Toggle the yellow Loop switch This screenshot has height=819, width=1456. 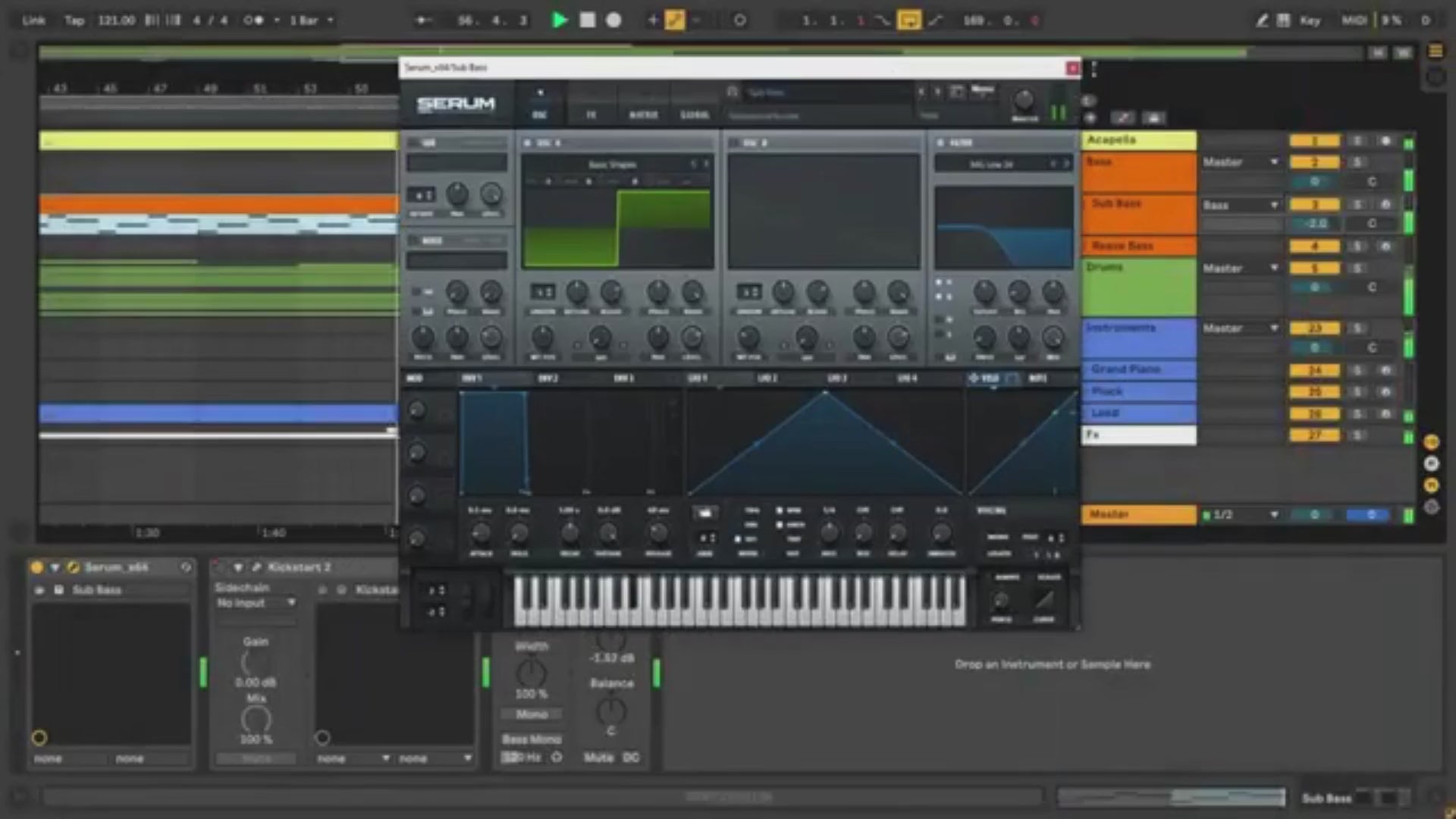click(908, 20)
